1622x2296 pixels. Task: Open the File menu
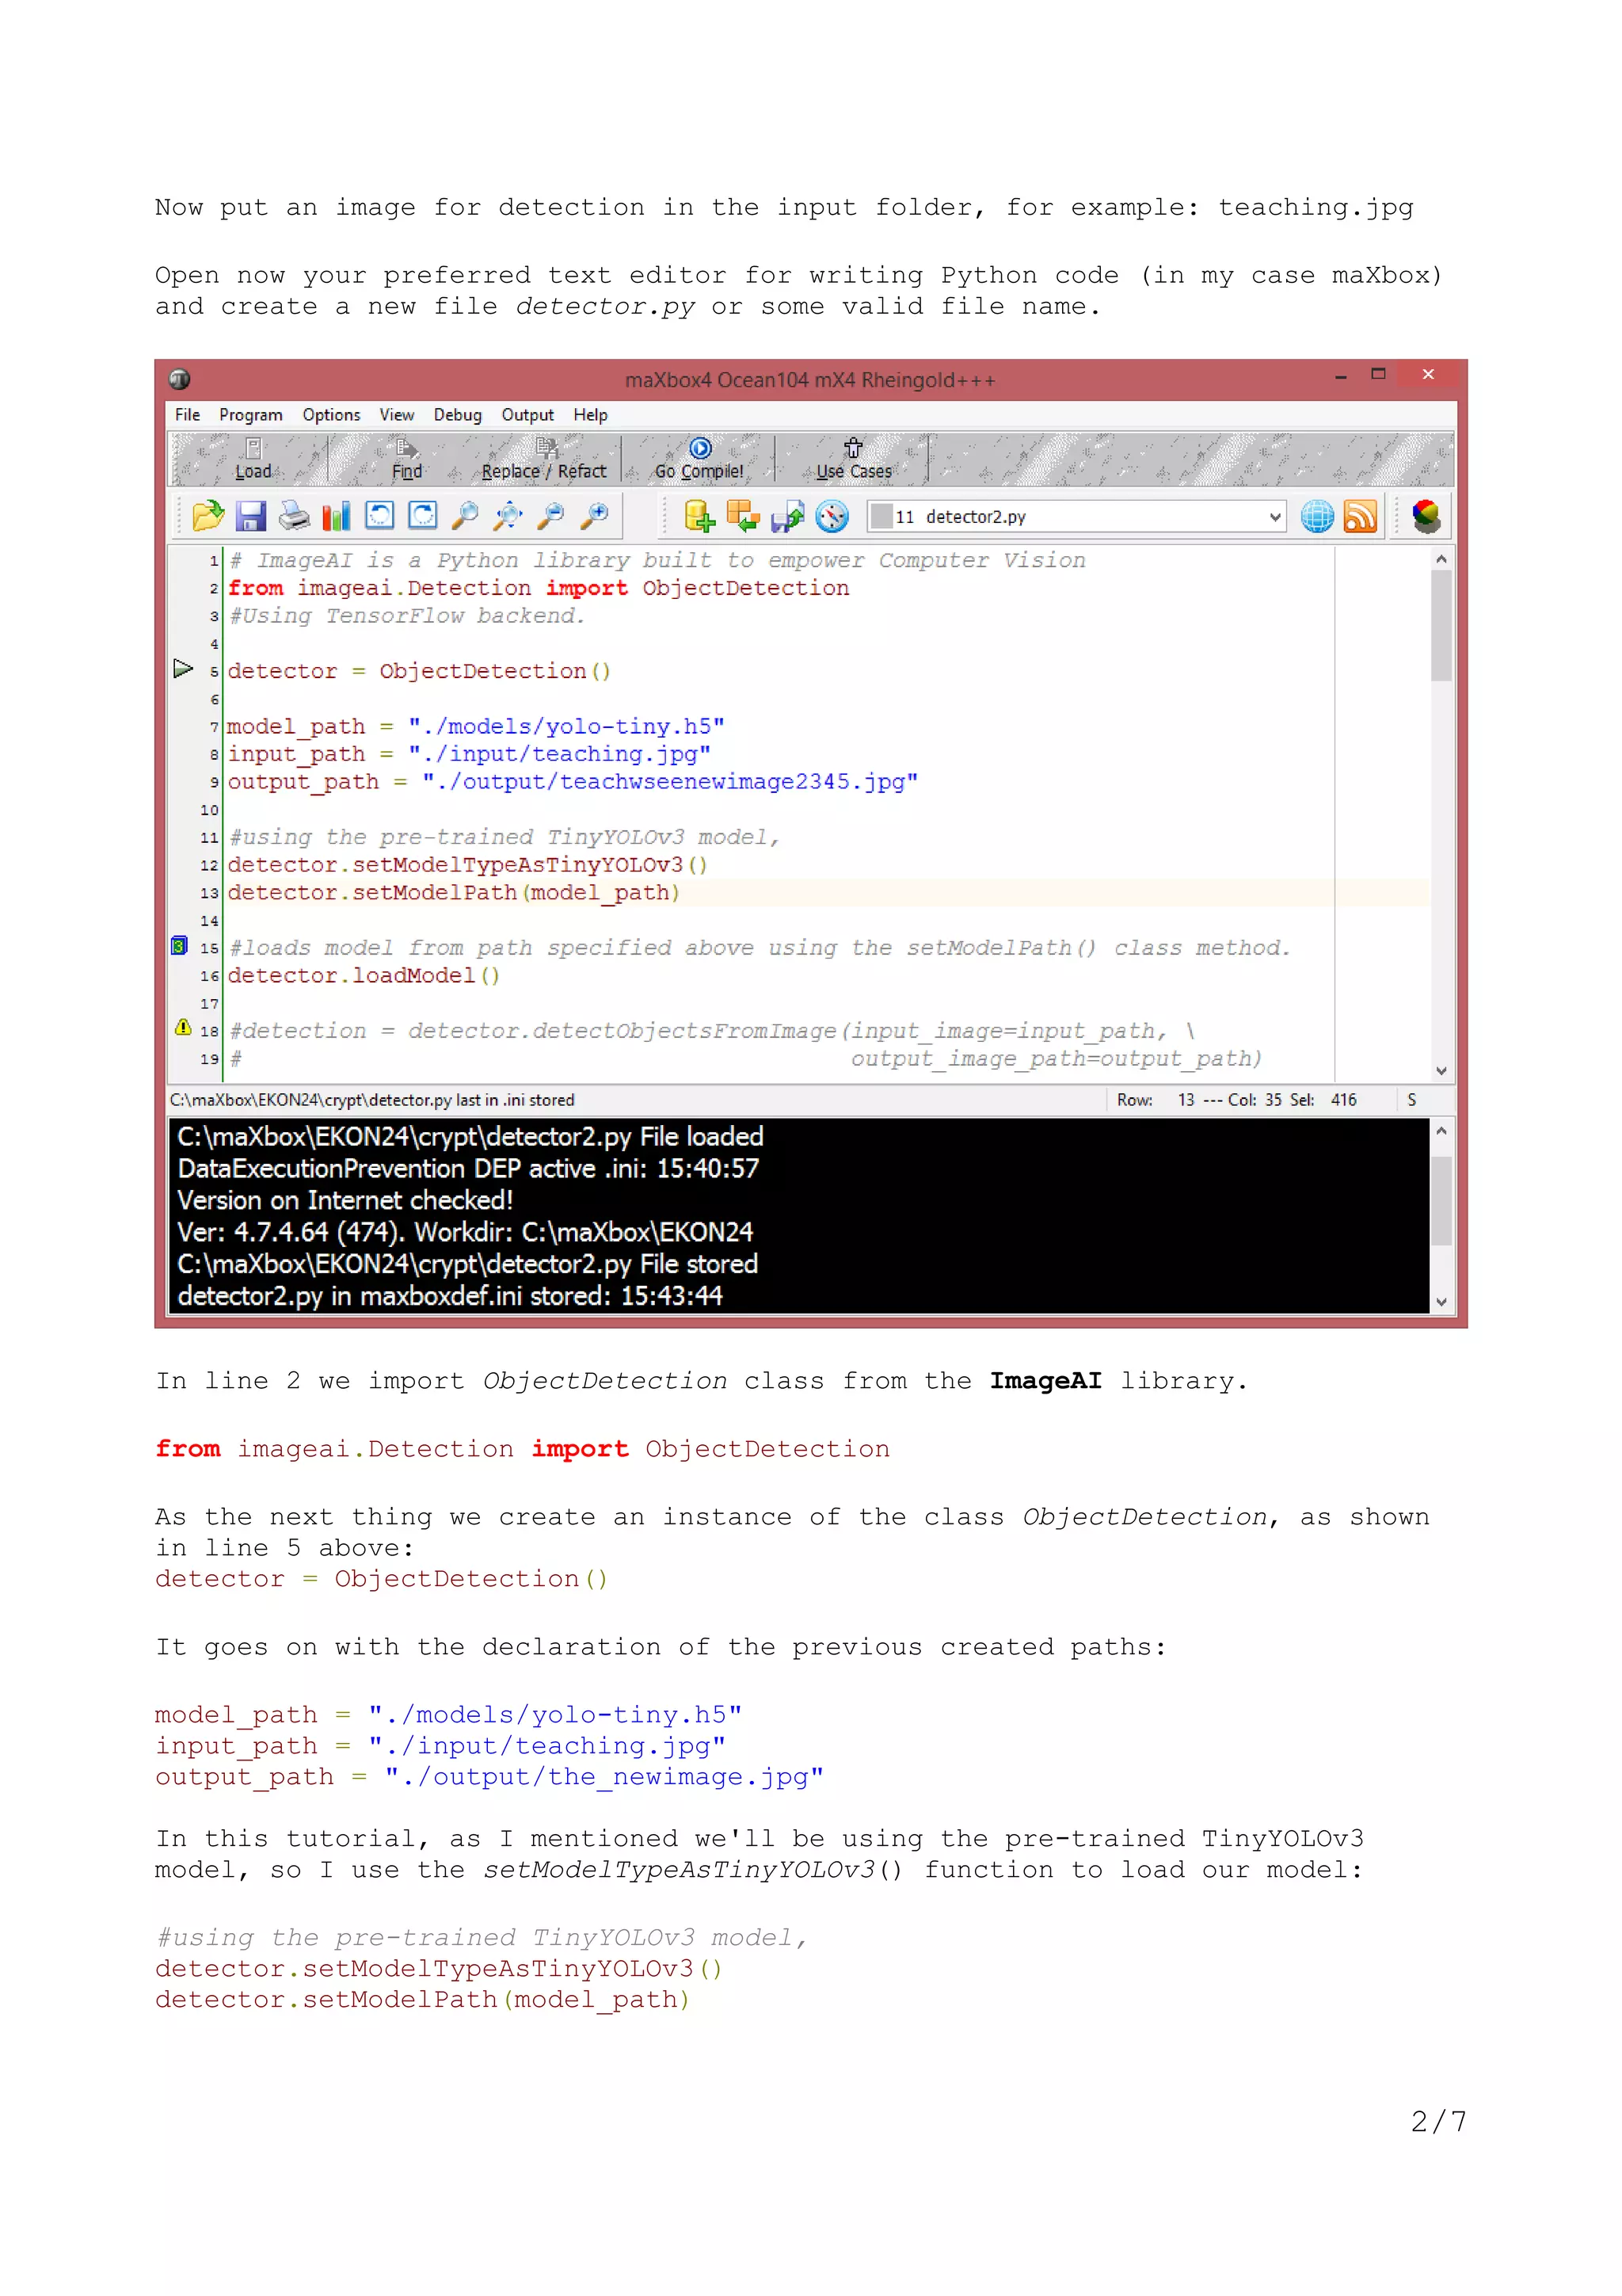click(x=187, y=415)
